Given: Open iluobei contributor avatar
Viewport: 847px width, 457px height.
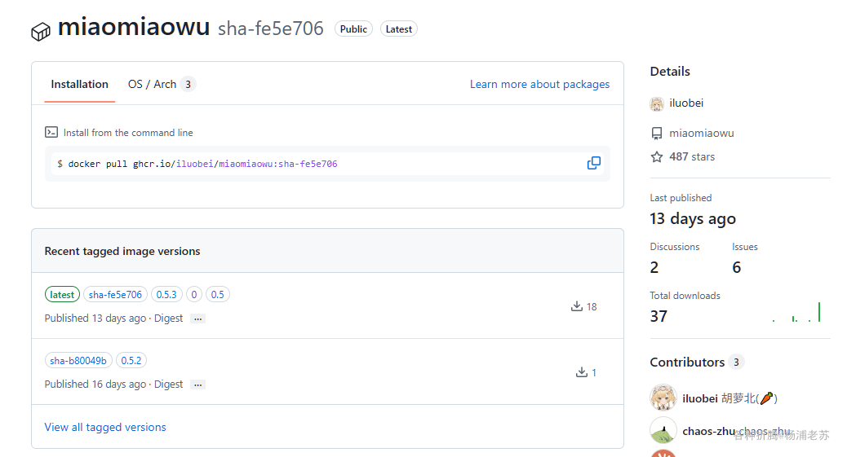Looking at the screenshot, I should pos(663,398).
